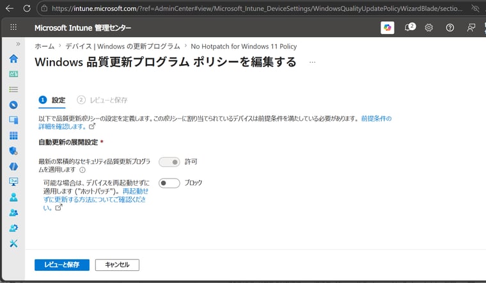The image size is (486, 283).
Task: Click the ホーム breadcrumb
Action: 44,46
